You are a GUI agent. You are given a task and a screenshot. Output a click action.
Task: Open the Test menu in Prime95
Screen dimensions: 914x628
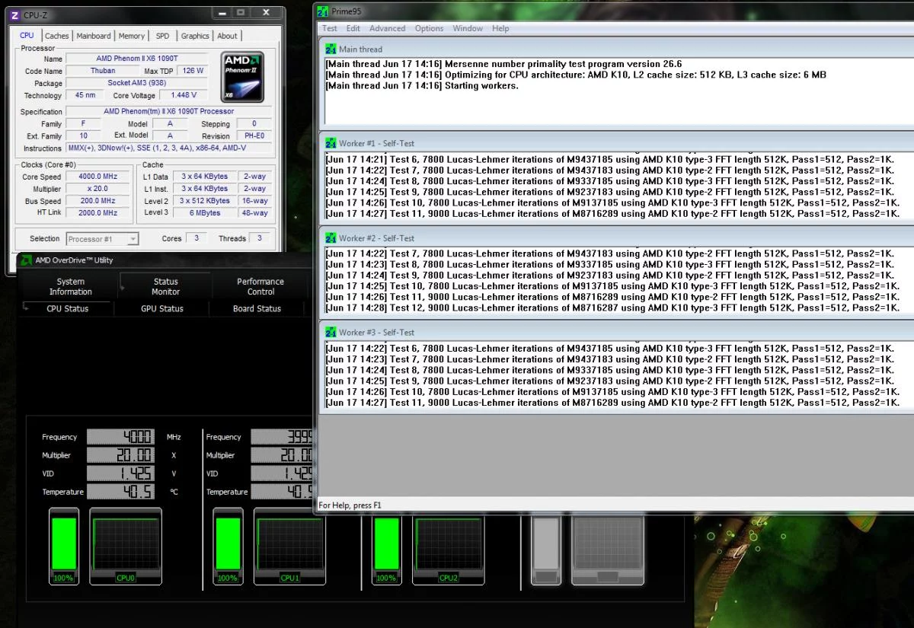pyautogui.click(x=330, y=28)
